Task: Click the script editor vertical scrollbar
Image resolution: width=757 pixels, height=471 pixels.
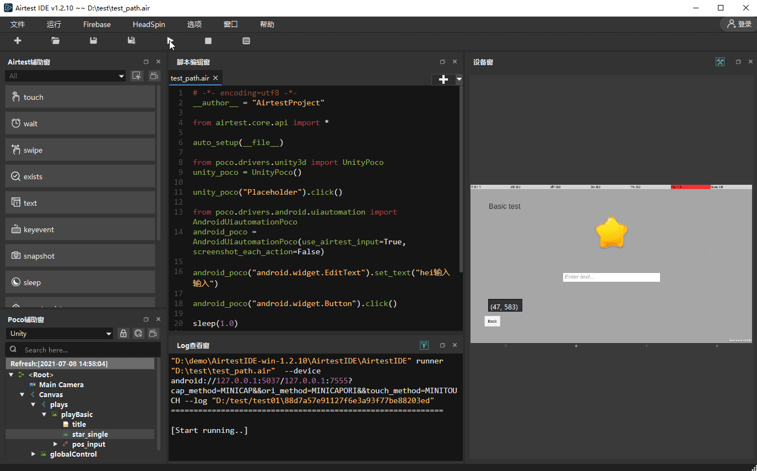Action: [461, 179]
